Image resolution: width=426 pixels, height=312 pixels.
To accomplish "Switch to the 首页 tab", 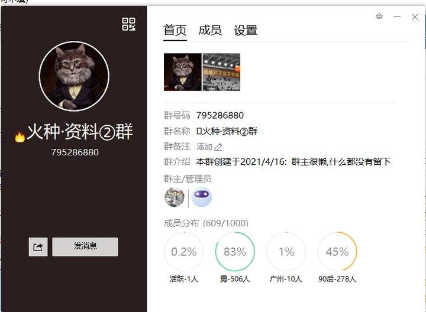I will [175, 30].
